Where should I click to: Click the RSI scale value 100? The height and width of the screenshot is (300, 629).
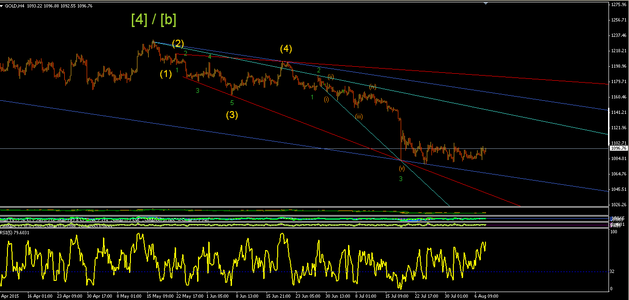[x=615, y=232]
